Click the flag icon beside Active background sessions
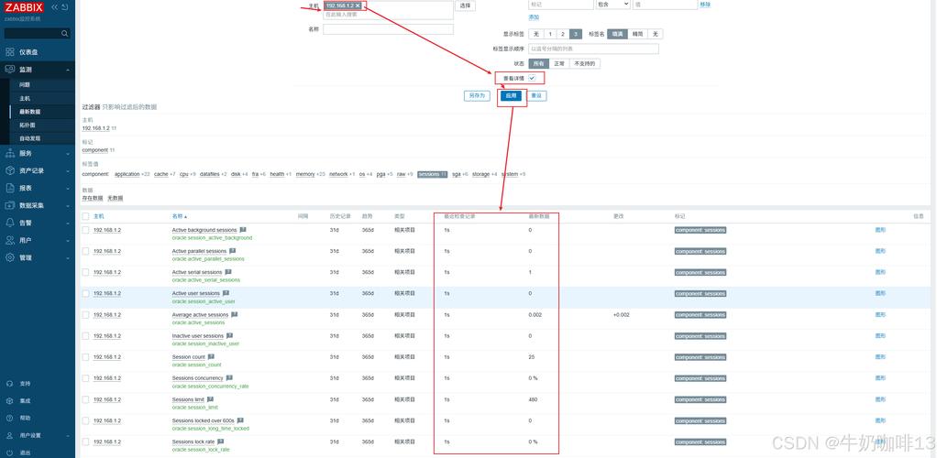This screenshot has height=458, width=937. click(x=243, y=230)
